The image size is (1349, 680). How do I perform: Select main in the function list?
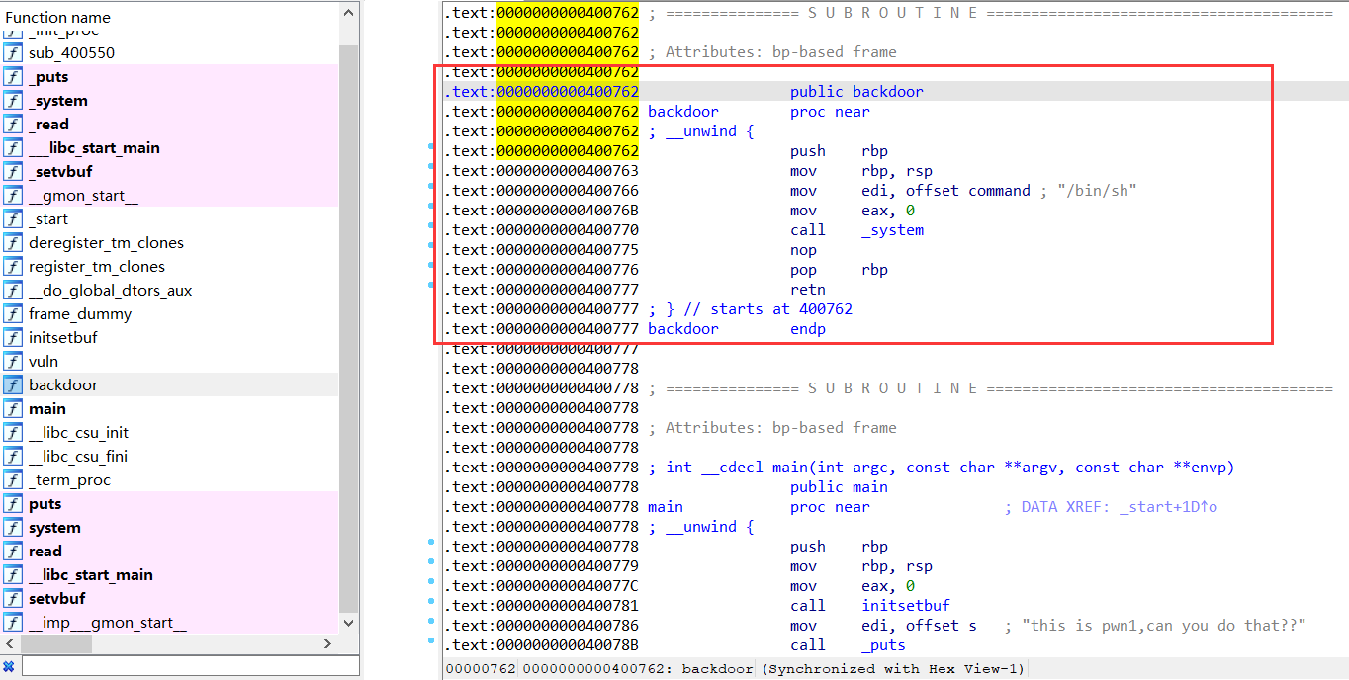[x=46, y=409]
